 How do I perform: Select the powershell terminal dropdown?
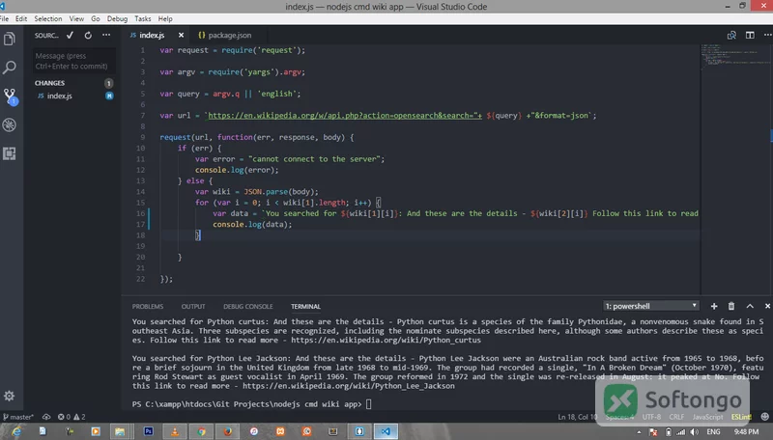coord(651,306)
